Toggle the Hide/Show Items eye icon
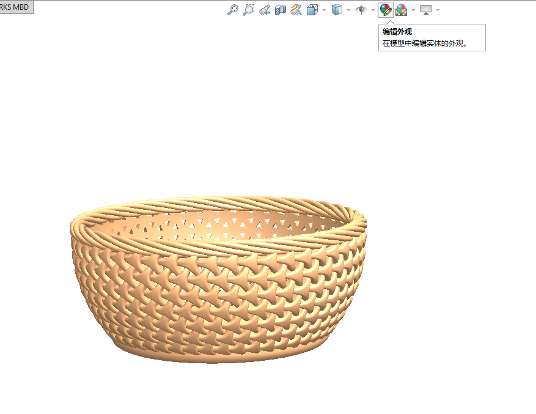The image size is (536, 414). pyautogui.click(x=361, y=10)
